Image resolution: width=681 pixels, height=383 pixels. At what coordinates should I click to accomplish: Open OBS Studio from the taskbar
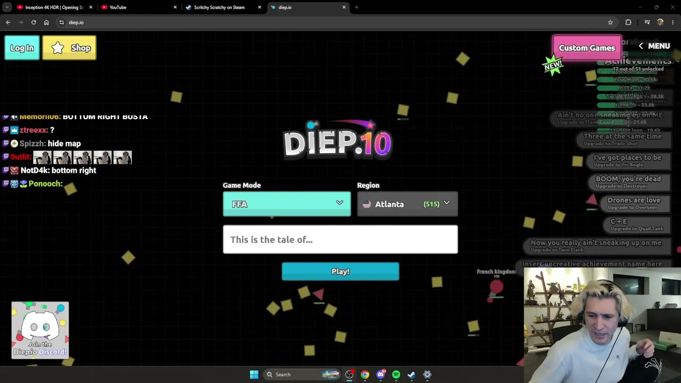(x=349, y=374)
